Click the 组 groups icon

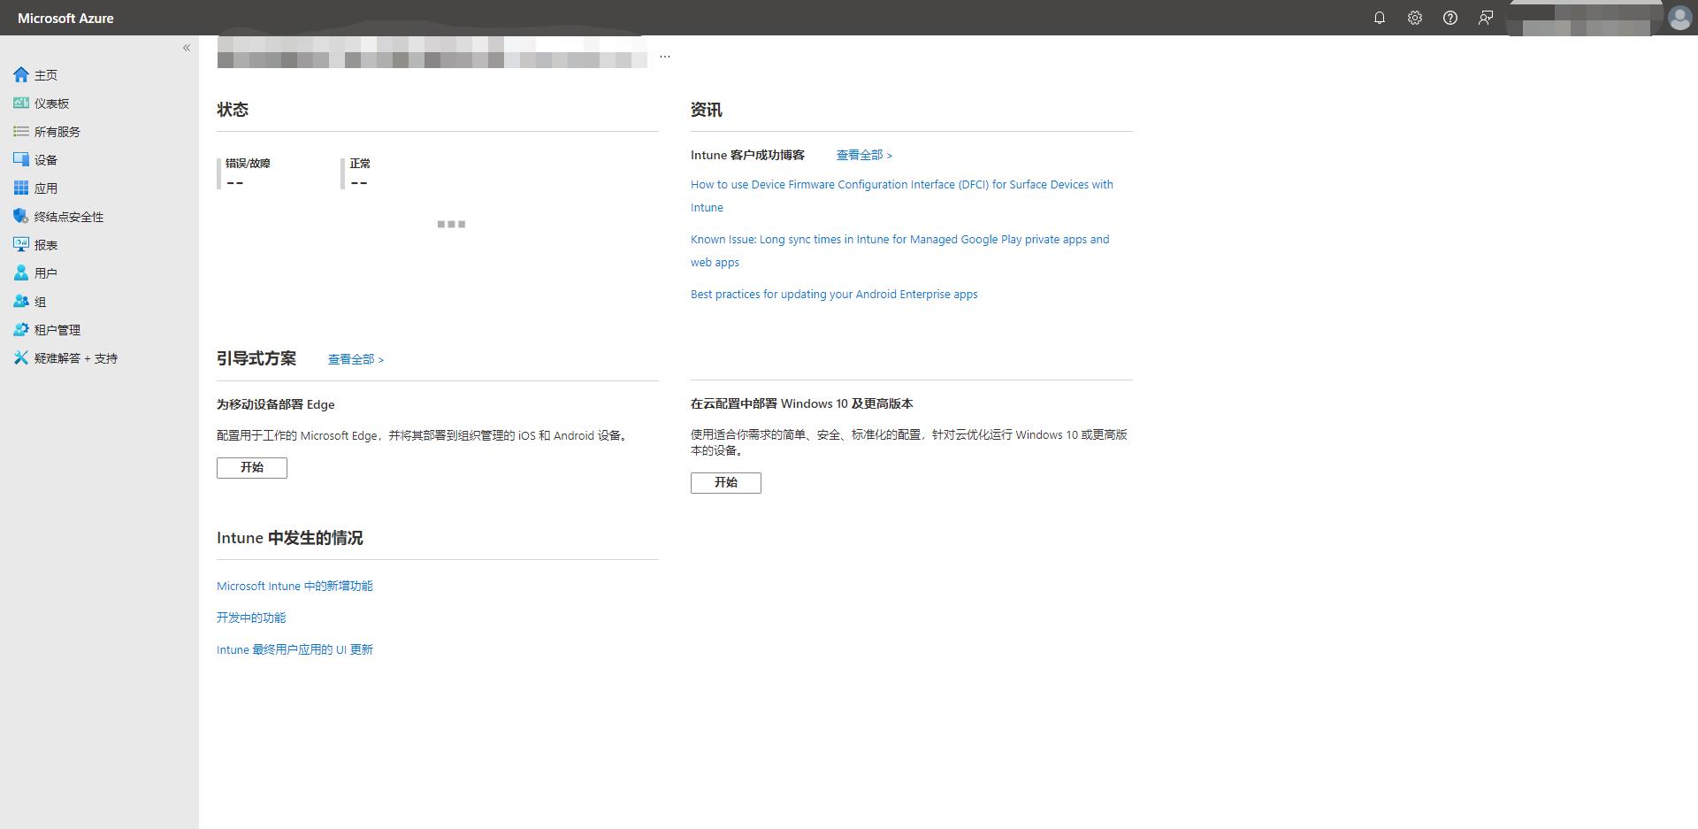point(21,301)
